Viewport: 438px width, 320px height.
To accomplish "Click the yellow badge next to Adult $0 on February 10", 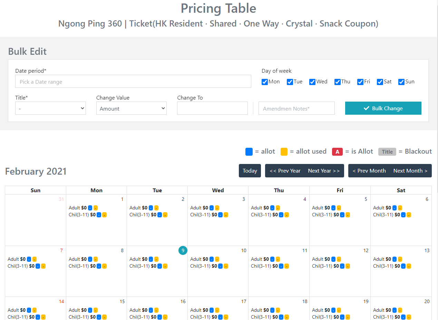I will pyautogui.click(x=217, y=259).
